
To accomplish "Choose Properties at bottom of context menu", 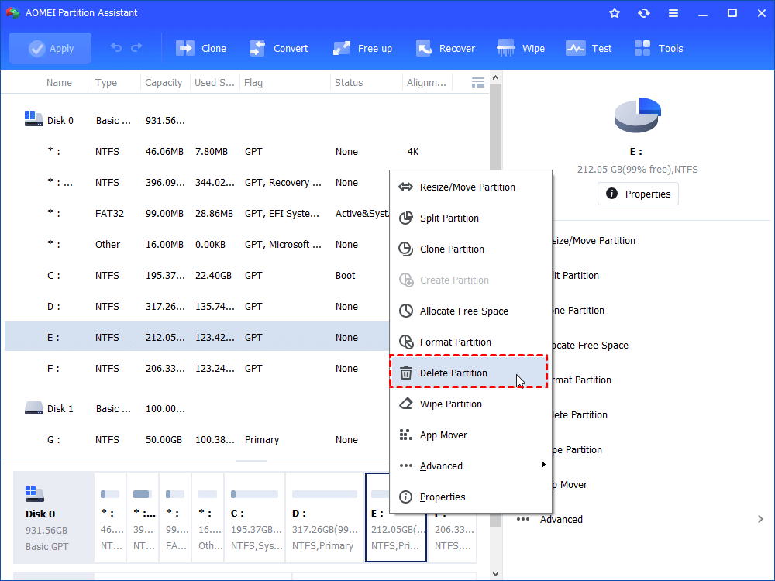I will coord(470,497).
